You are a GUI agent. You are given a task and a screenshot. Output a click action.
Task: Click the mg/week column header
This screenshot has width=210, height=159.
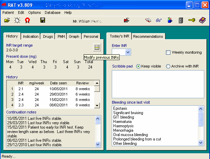[x=37, y=83]
